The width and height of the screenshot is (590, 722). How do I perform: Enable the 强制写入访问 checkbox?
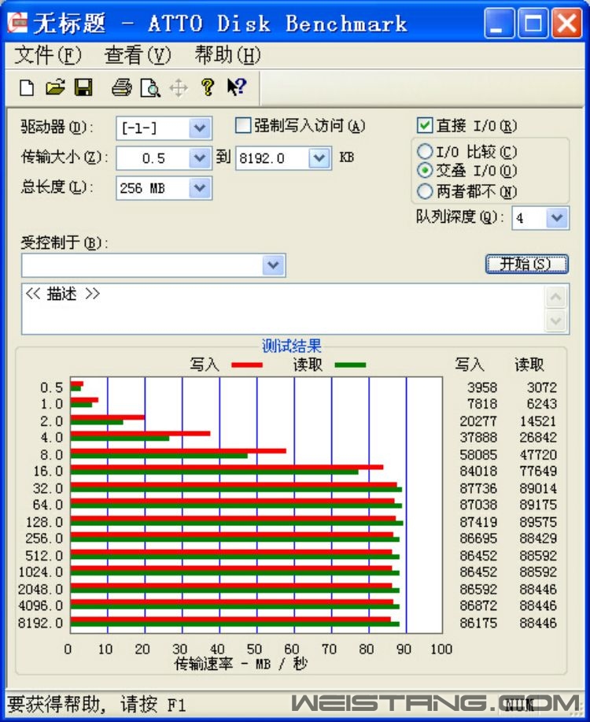[243, 125]
